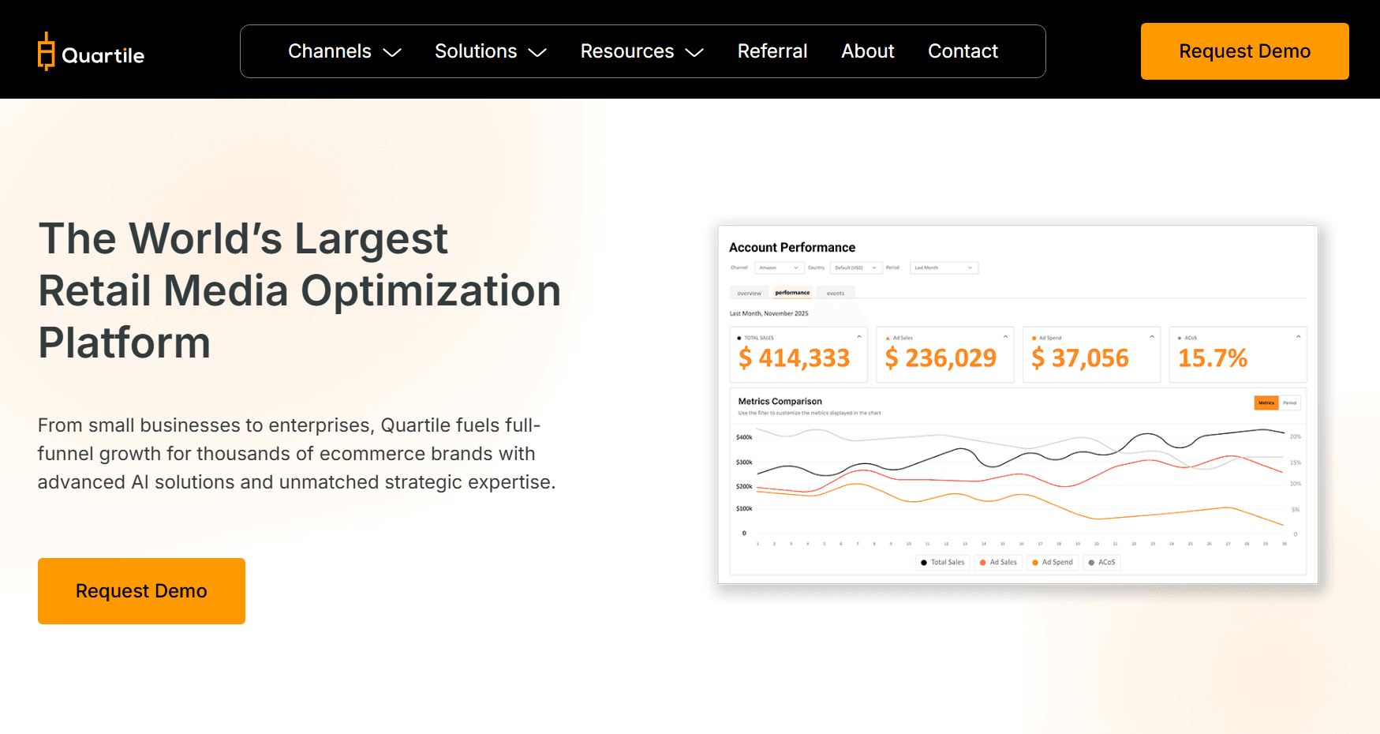Switch to the overview tab
Image resolution: width=1380 pixels, height=734 pixels.
click(750, 293)
